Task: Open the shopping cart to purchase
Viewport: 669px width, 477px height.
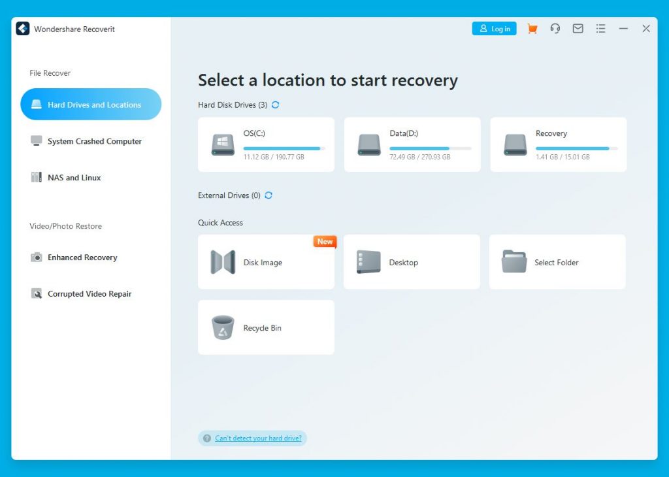Action: click(x=532, y=29)
